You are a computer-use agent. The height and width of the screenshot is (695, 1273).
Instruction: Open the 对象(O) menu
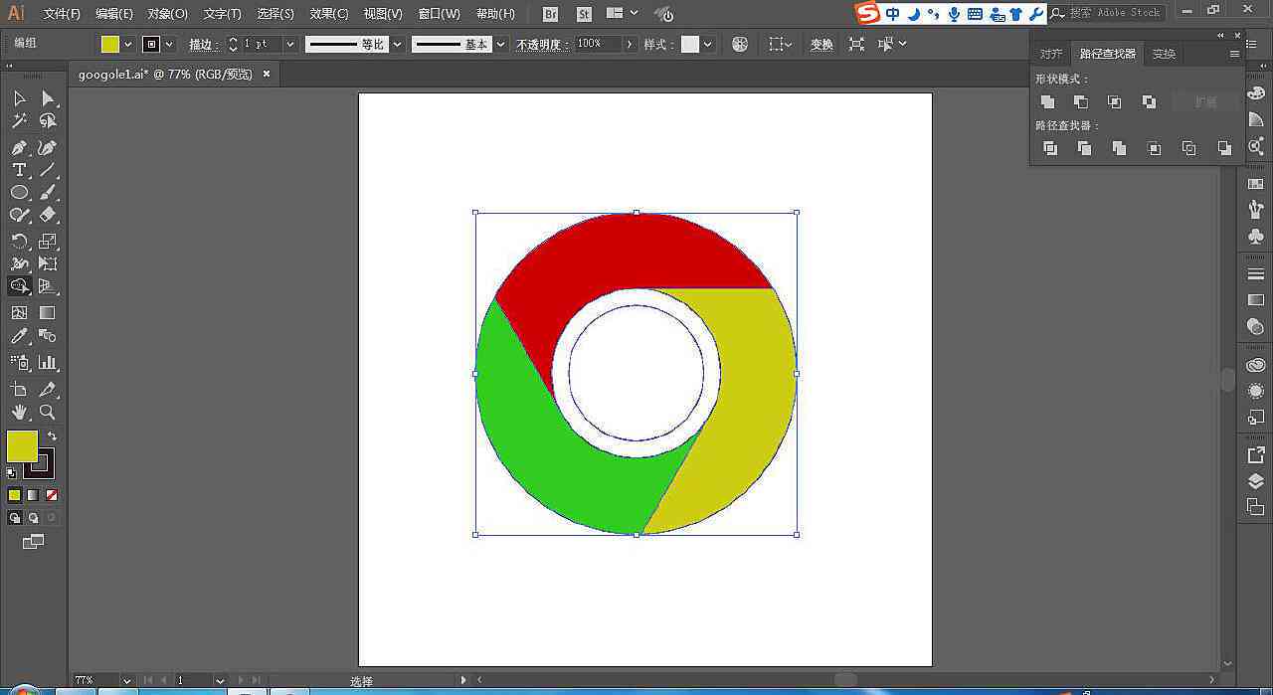167,14
